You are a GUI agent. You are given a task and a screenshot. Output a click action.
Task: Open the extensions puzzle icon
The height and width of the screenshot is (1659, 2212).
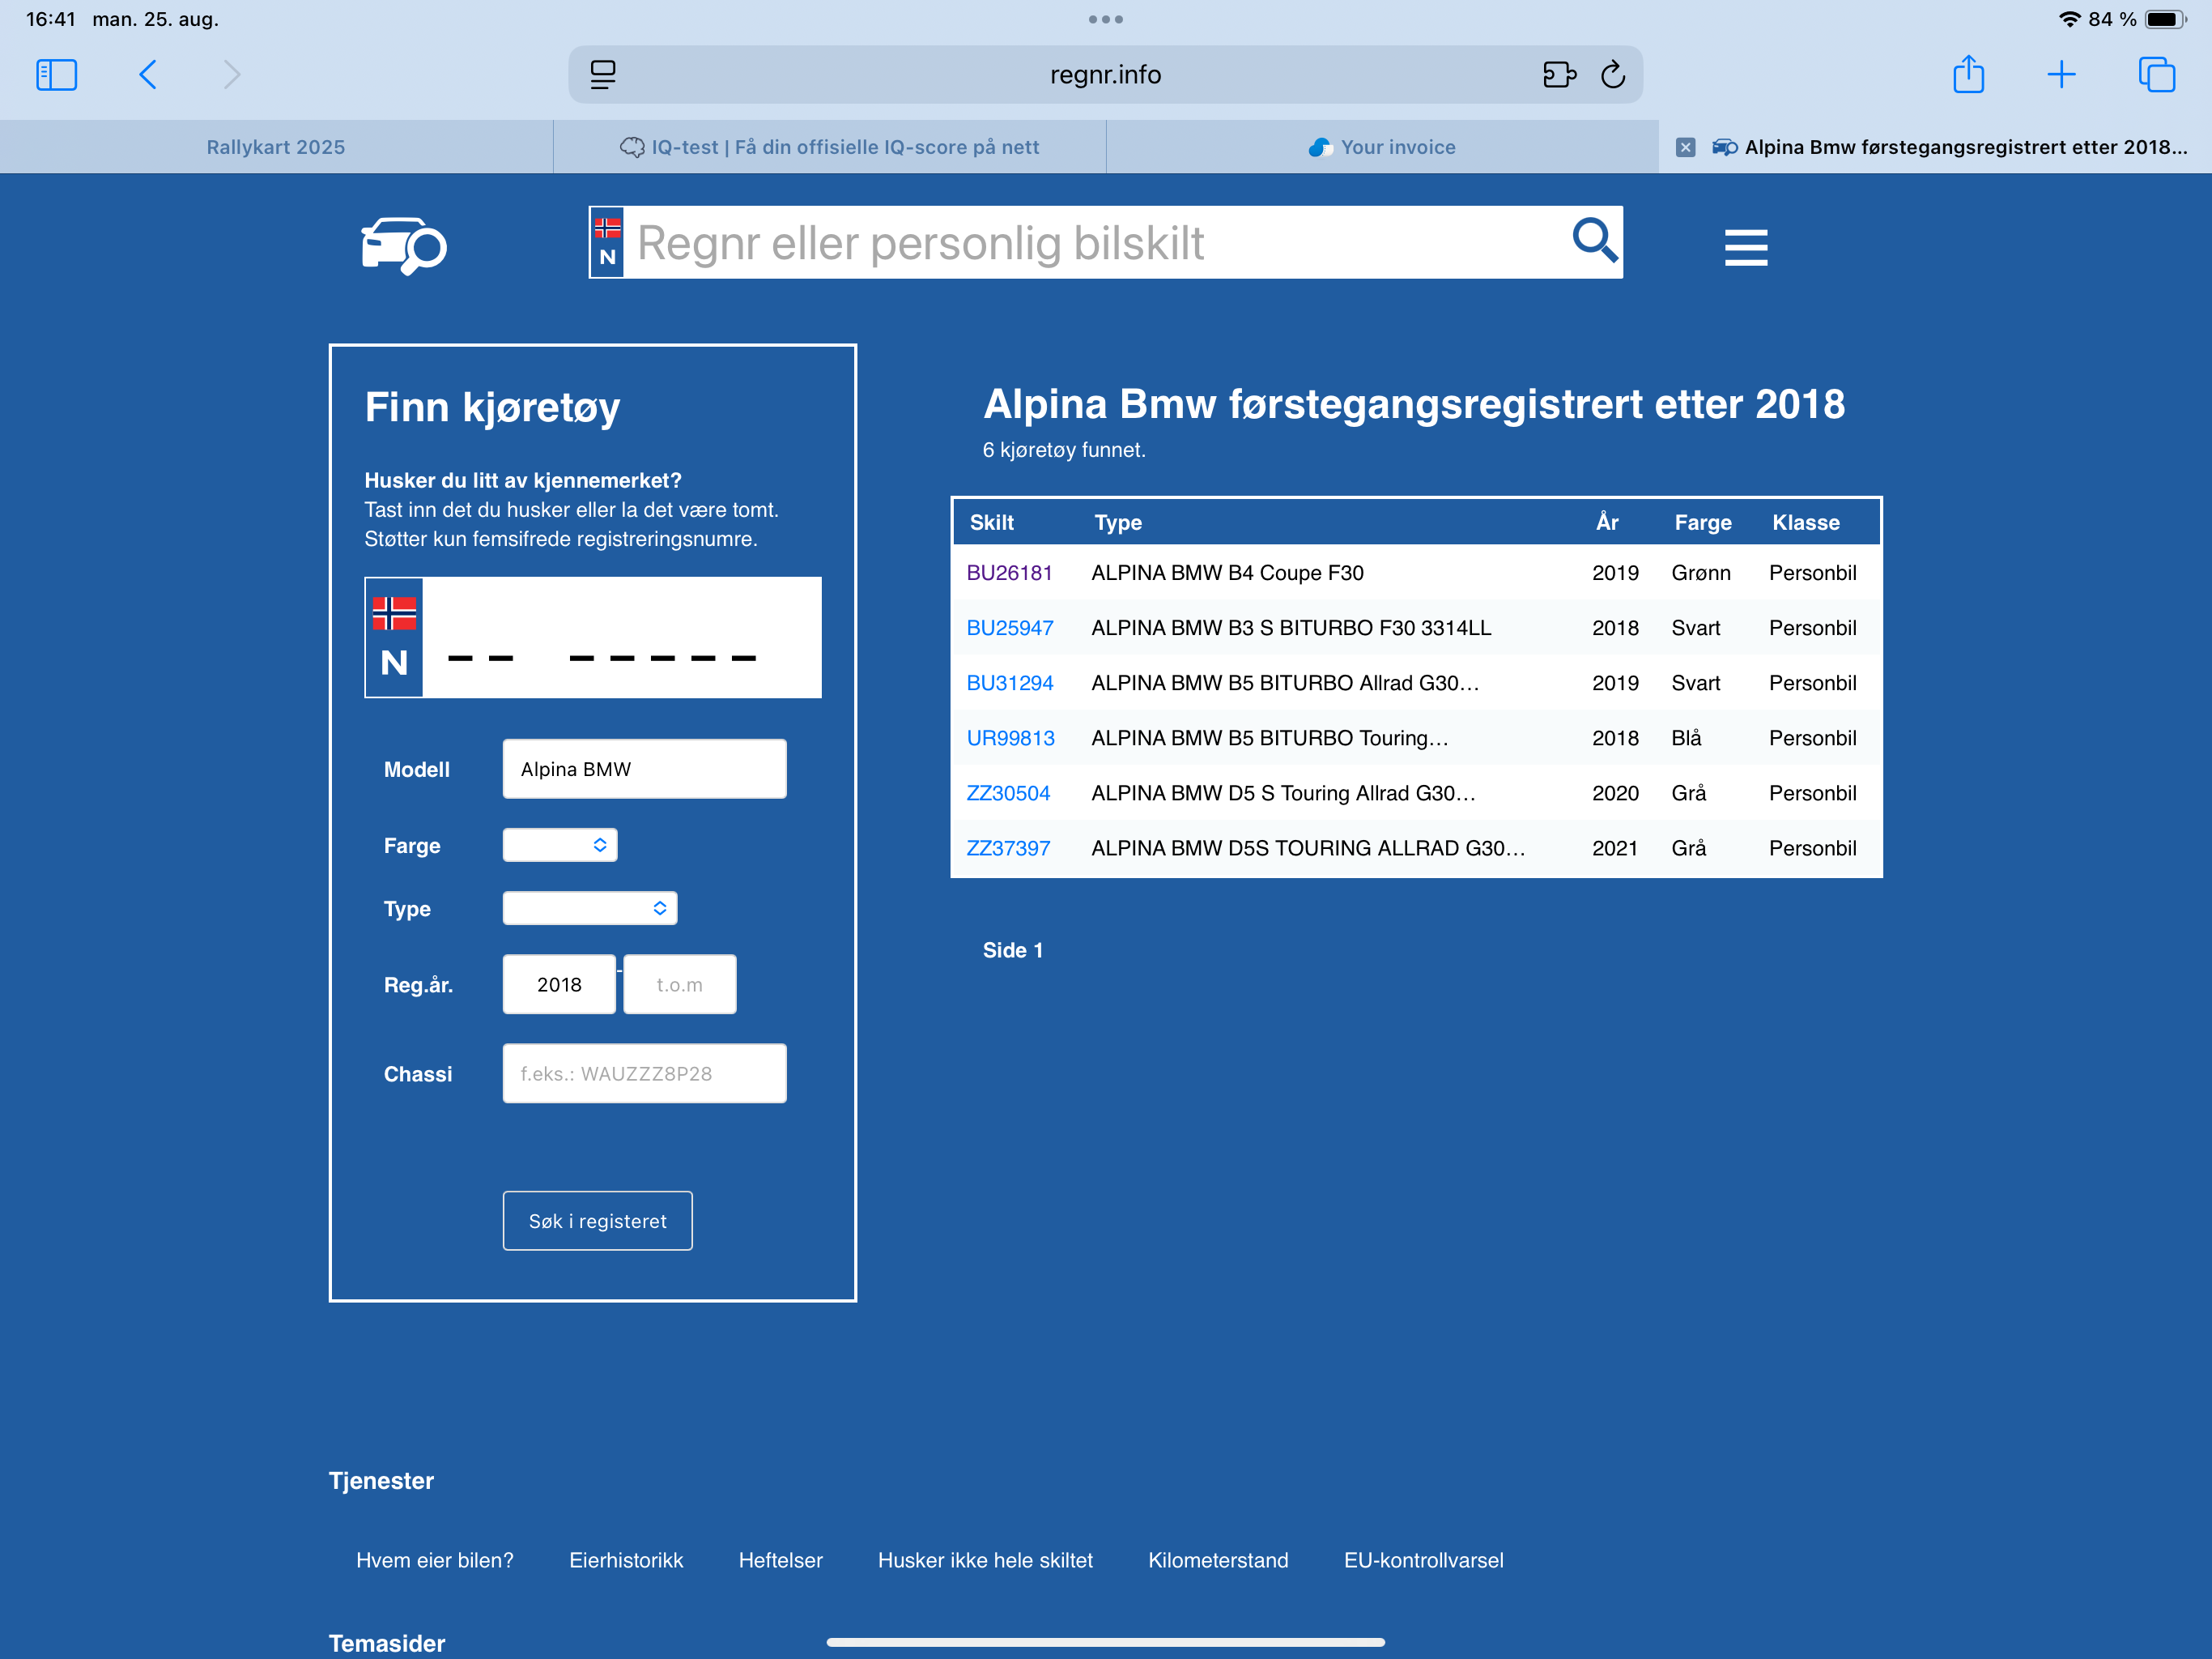[1559, 75]
